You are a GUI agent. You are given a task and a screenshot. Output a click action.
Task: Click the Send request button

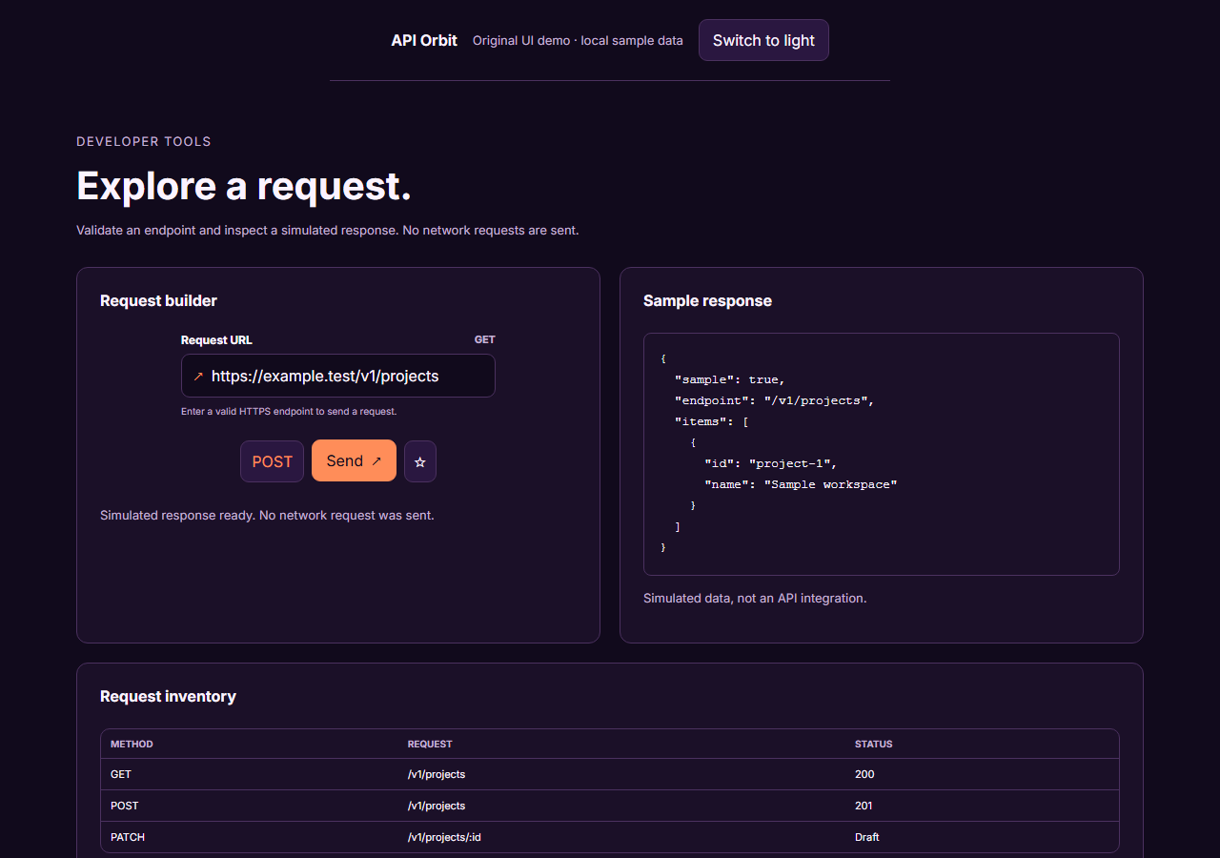point(354,460)
